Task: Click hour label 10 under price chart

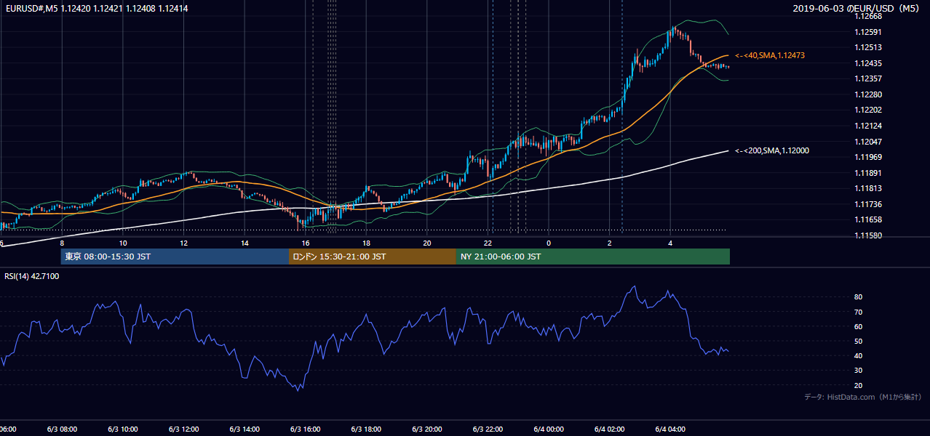Action: (x=123, y=243)
